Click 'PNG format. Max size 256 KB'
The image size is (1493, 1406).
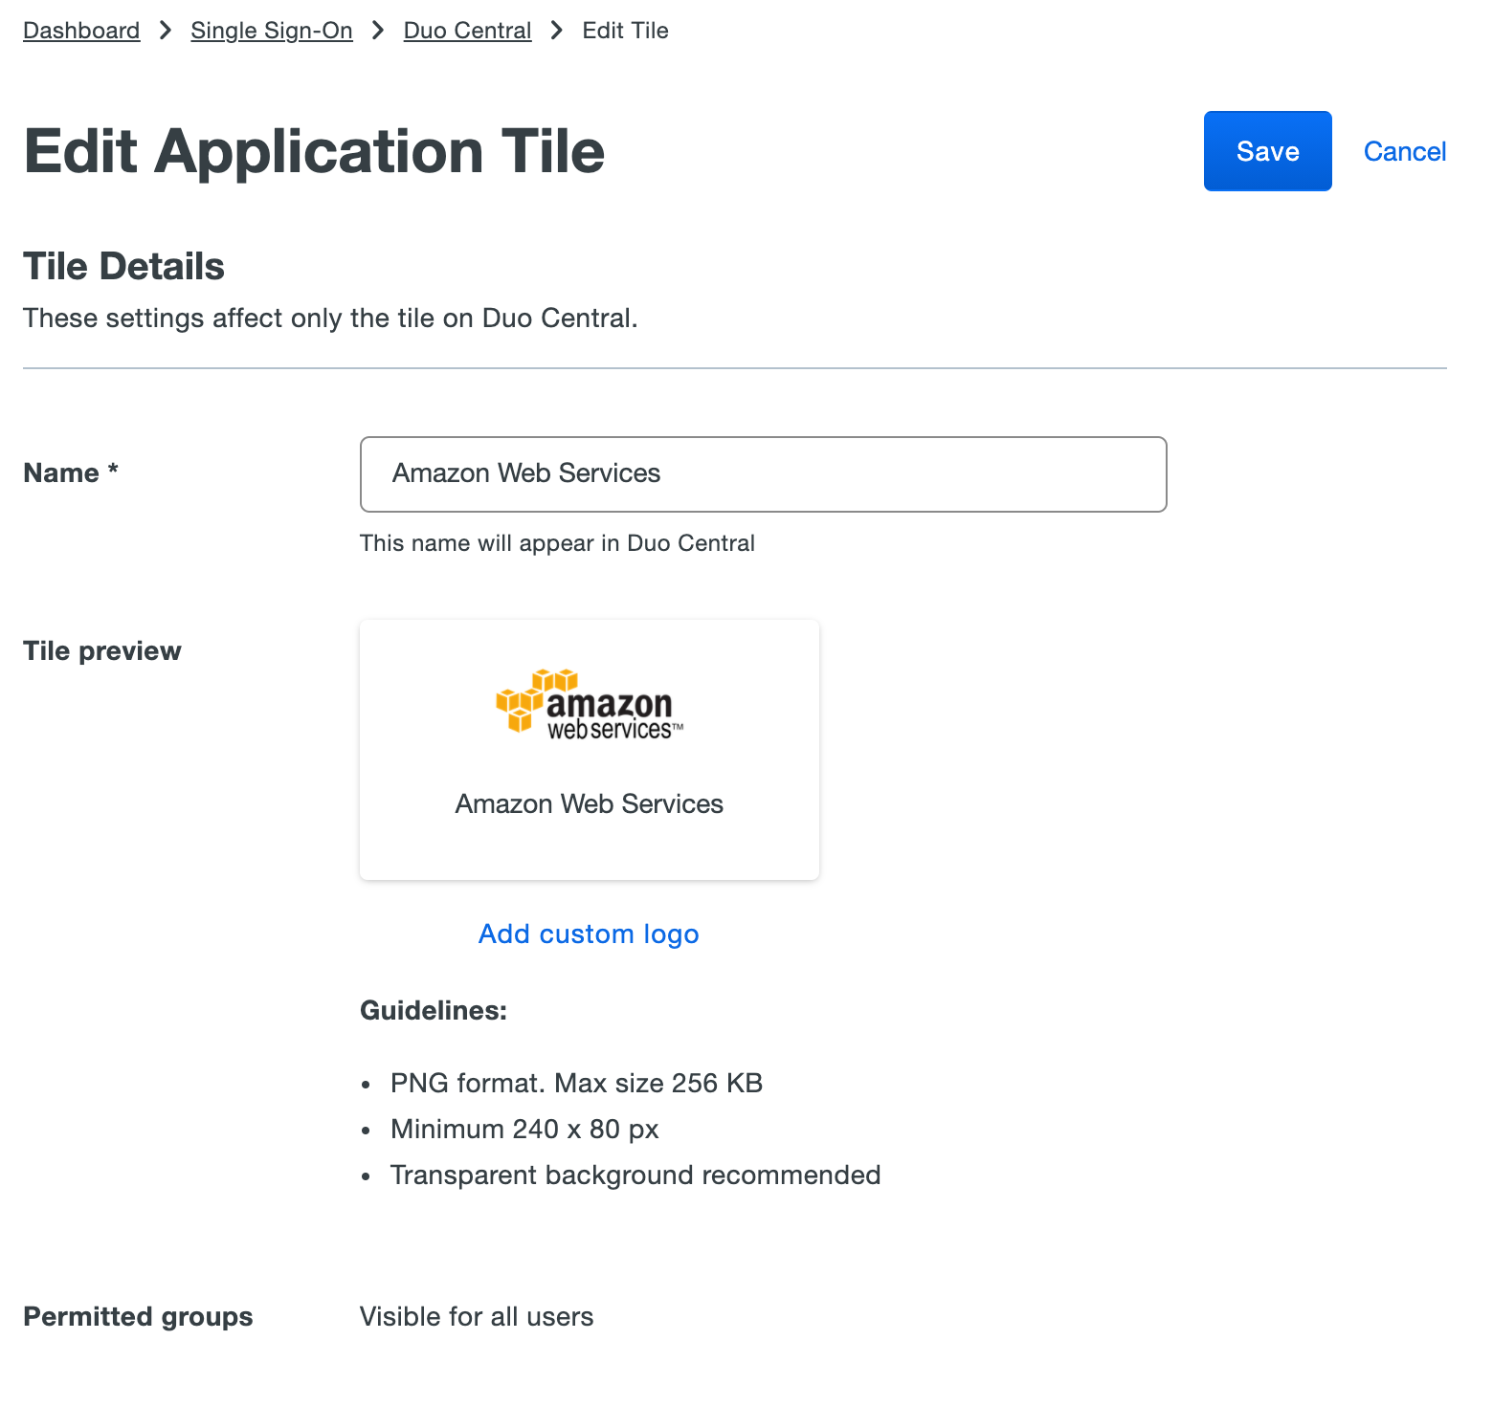tap(576, 1083)
